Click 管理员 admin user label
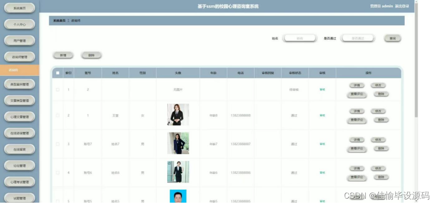 pyautogui.click(x=381, y=6)
